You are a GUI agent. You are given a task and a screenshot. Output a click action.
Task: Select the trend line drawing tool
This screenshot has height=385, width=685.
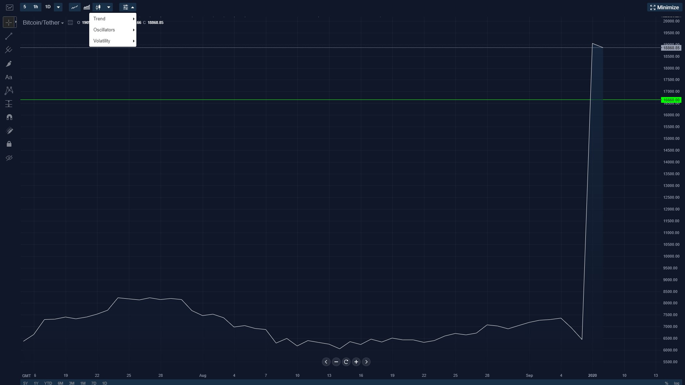[9, 36]
